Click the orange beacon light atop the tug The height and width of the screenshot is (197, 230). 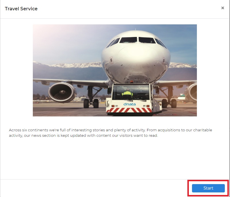pyautogui.click(x=132, y=82)
